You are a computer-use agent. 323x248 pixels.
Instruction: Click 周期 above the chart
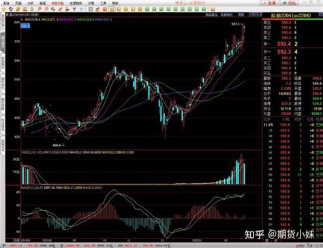pos(241,15)
